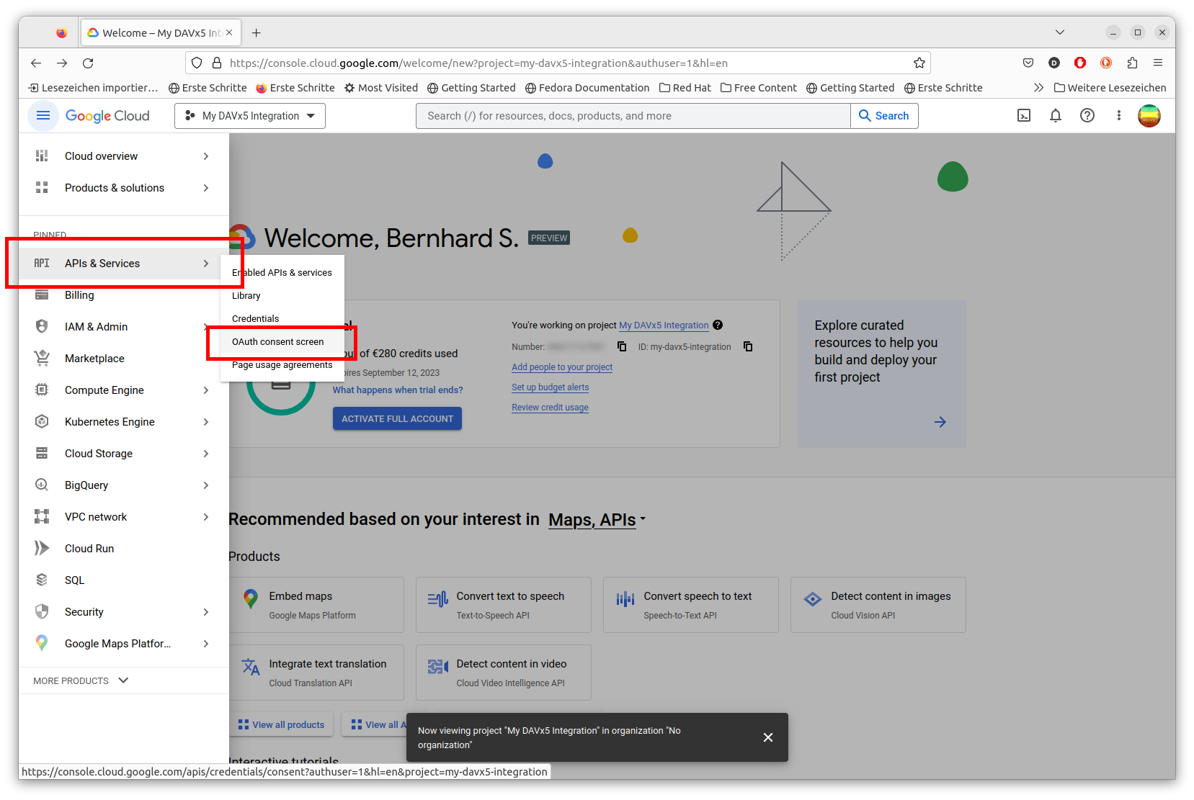The height and width of the screenshot is (800, 1194).
Task: Bookmark this page with the star
Action: point(919,63)
